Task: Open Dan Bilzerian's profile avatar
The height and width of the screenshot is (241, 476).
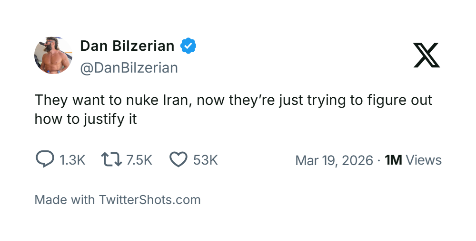Action: click(53, 56)
